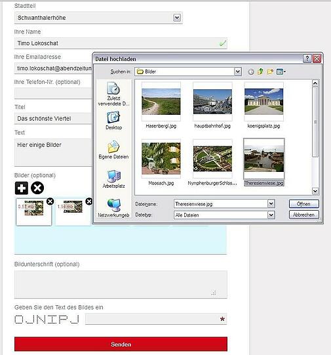Click the Abbrechen button
331x355 pixels.
click(303, 215)
